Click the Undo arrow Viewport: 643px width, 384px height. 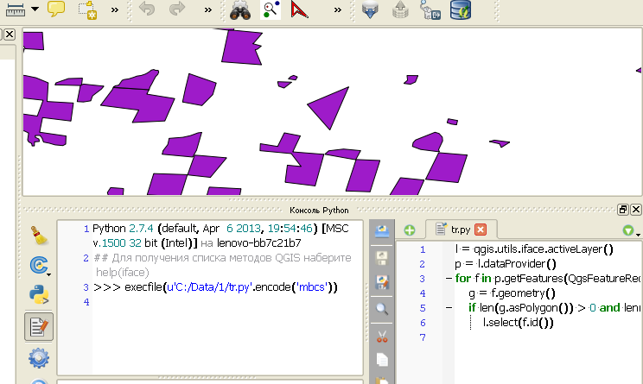147,9
